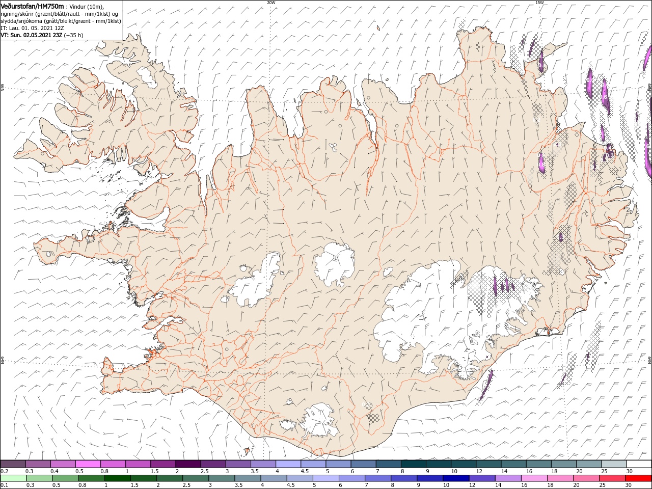This screenshot has height=489, width=652.
Task: Pick the lilac 14 rain legend swatch
Action: pyautogui.click(x=507, y=478)
